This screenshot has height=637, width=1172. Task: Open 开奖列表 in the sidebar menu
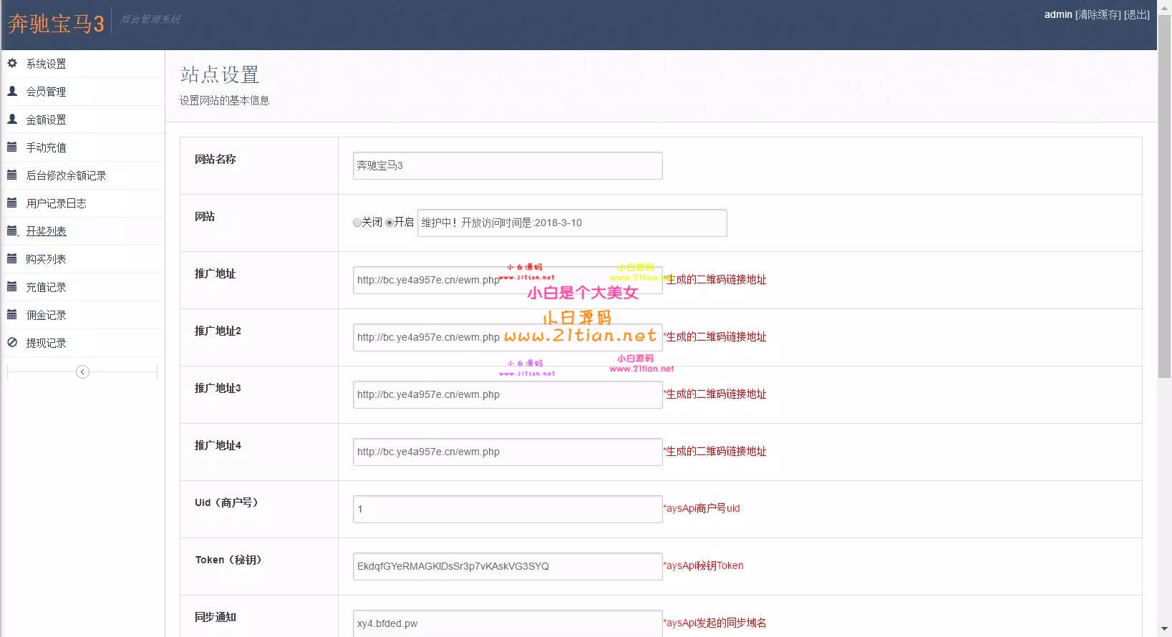[46, 231]
